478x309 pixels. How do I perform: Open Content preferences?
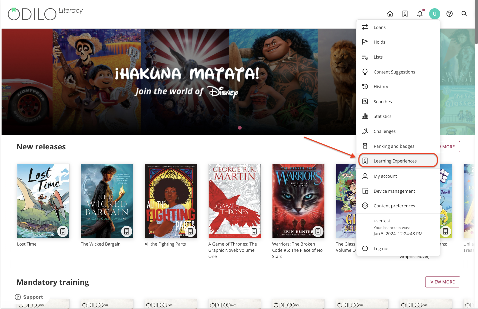[x=398, y=206]
